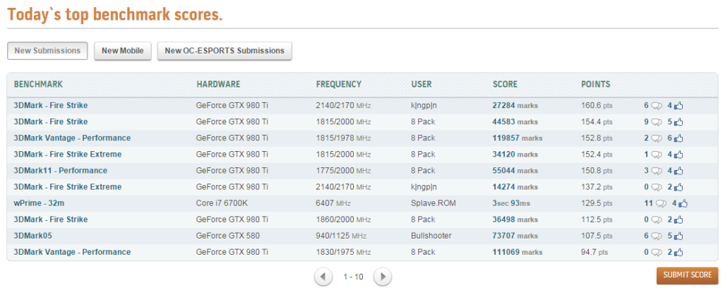Like the 27284 marks k|ngp|n submission
723x288 pixels.
point(679,105)
